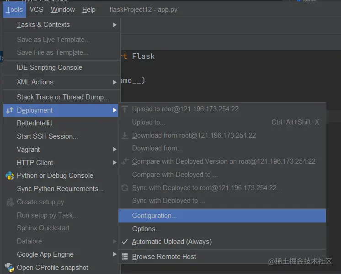Start SSH Session from Tools menu
This screenshot has height=274, width=341.
point(61,136)
